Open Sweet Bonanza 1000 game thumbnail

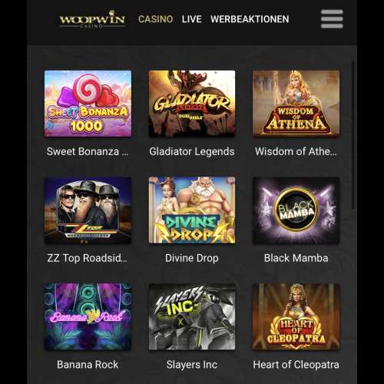pos(88,104)
